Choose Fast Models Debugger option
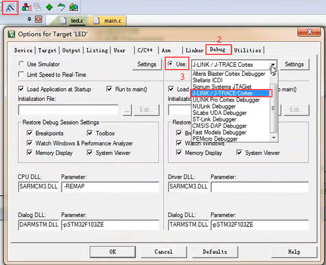Image resolution: width=326 pixels, height=265 pixels. point(231,132)
